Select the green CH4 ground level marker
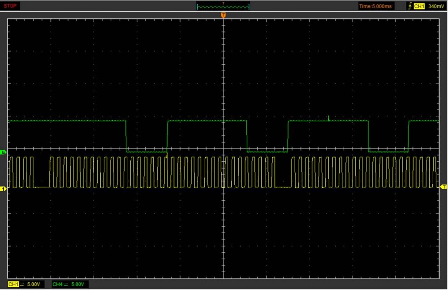 pos(4,153)
